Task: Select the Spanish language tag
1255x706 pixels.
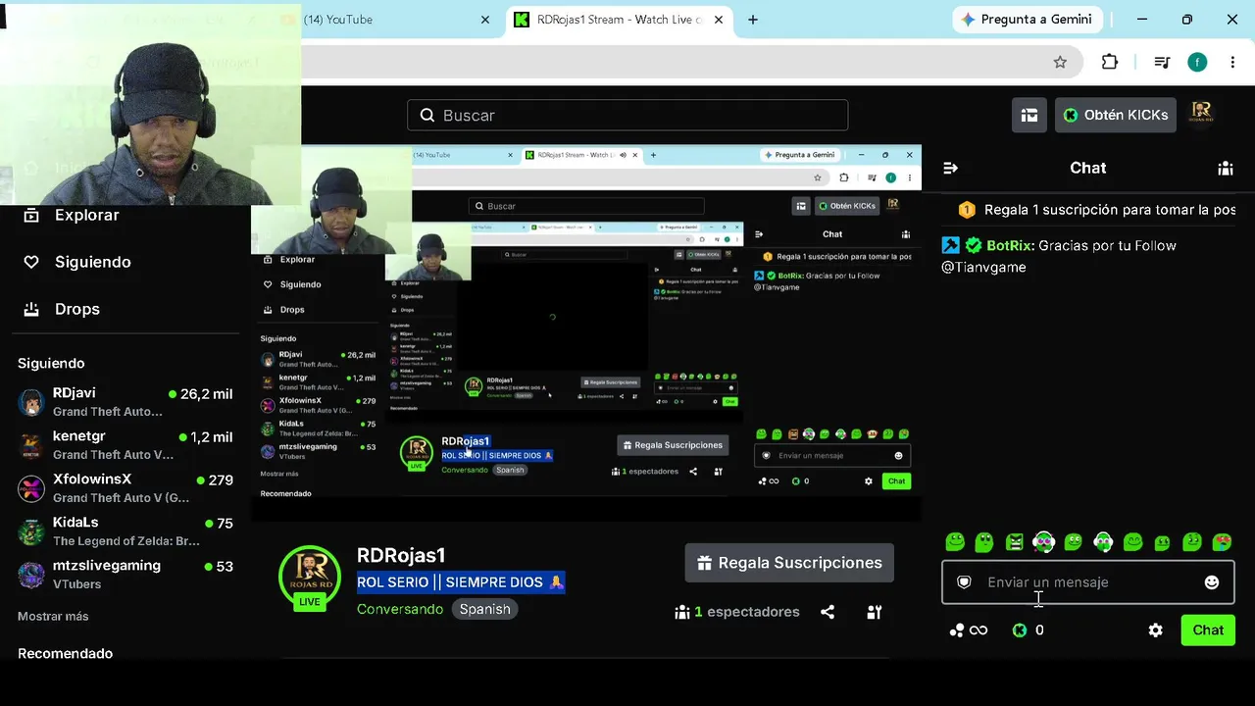Action: (x=485, y=609)
